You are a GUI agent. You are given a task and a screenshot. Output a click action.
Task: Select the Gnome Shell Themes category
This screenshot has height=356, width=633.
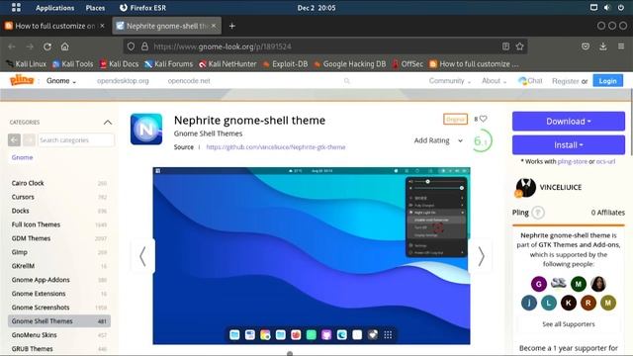click(x=59, y=320)
